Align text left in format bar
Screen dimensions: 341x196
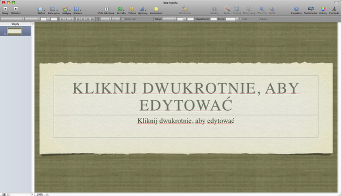click(x=78, y=19)
